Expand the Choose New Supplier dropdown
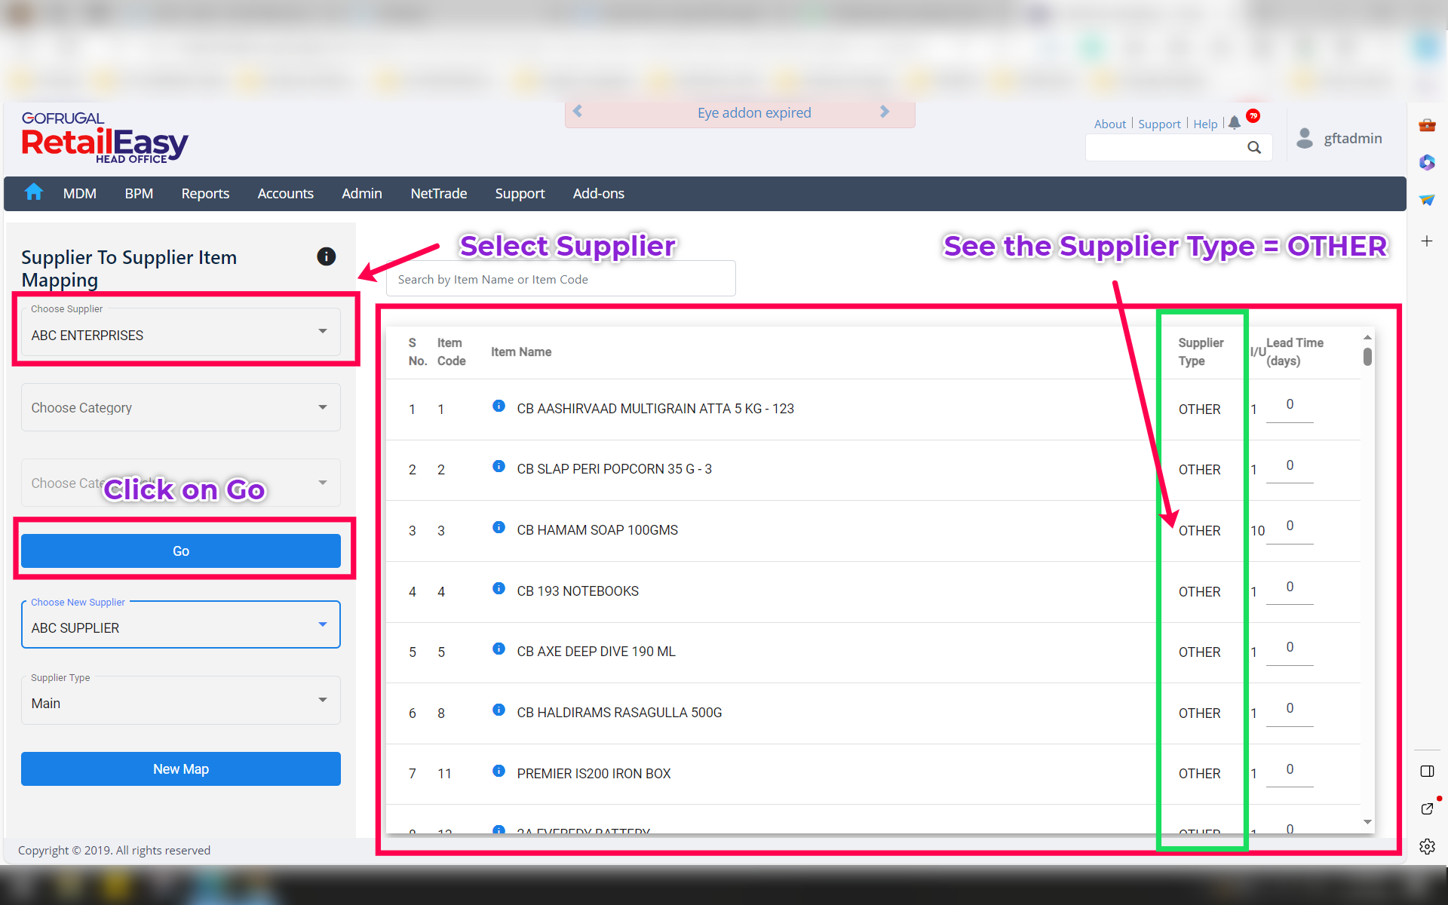1448x905 pixels. pyautogui.click(x=181, y=625)
